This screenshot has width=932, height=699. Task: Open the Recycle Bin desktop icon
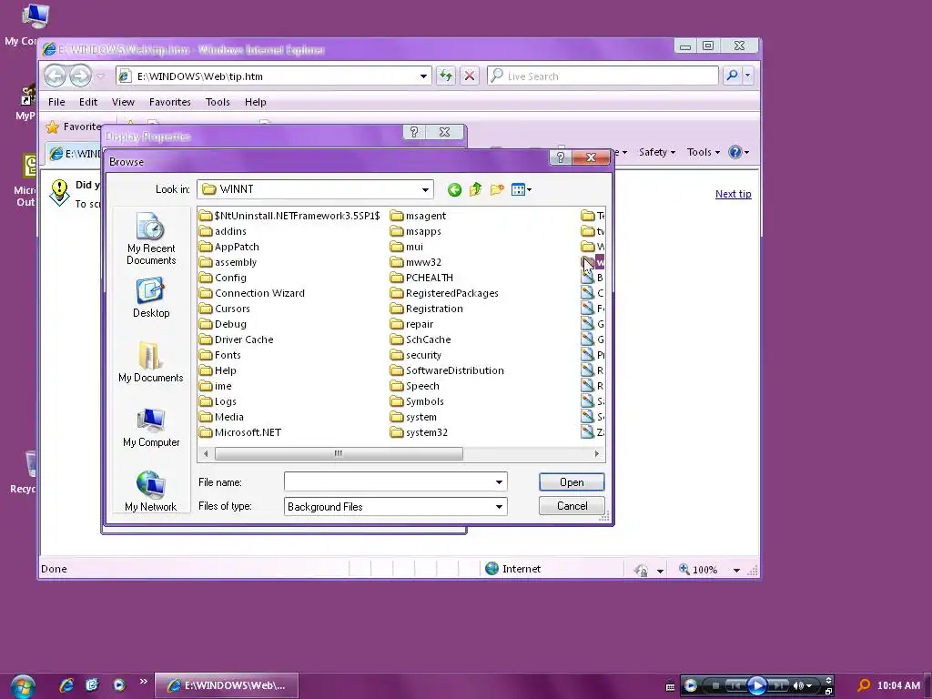(25, 472)
